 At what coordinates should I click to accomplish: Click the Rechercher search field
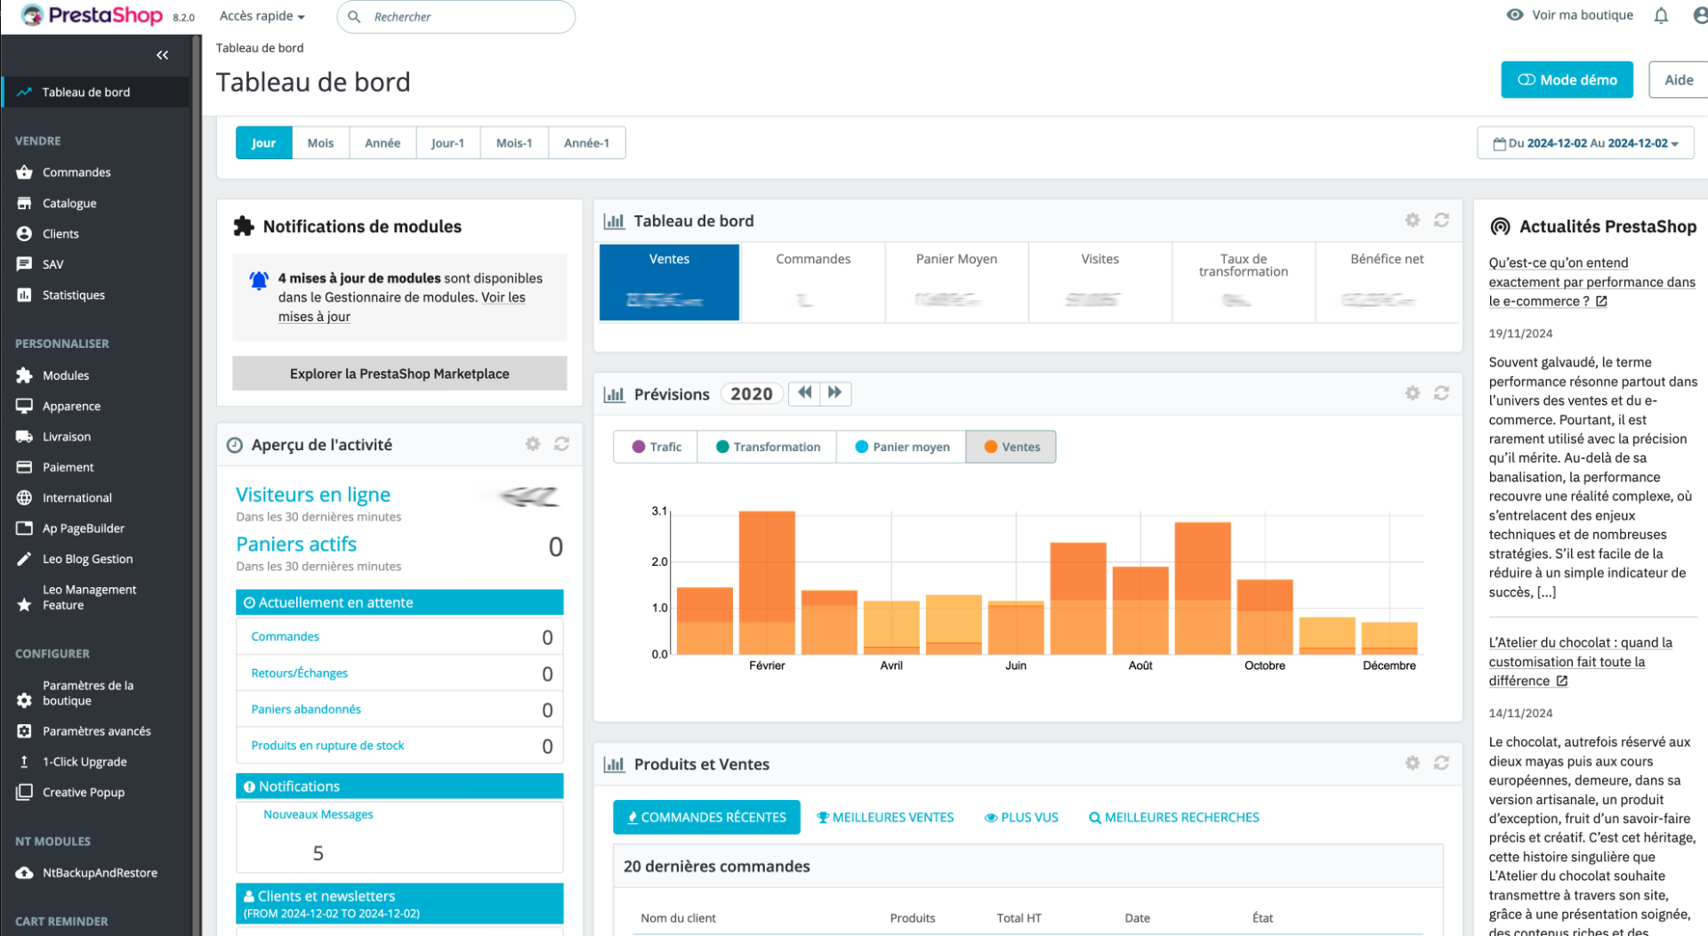click(456, 17)
